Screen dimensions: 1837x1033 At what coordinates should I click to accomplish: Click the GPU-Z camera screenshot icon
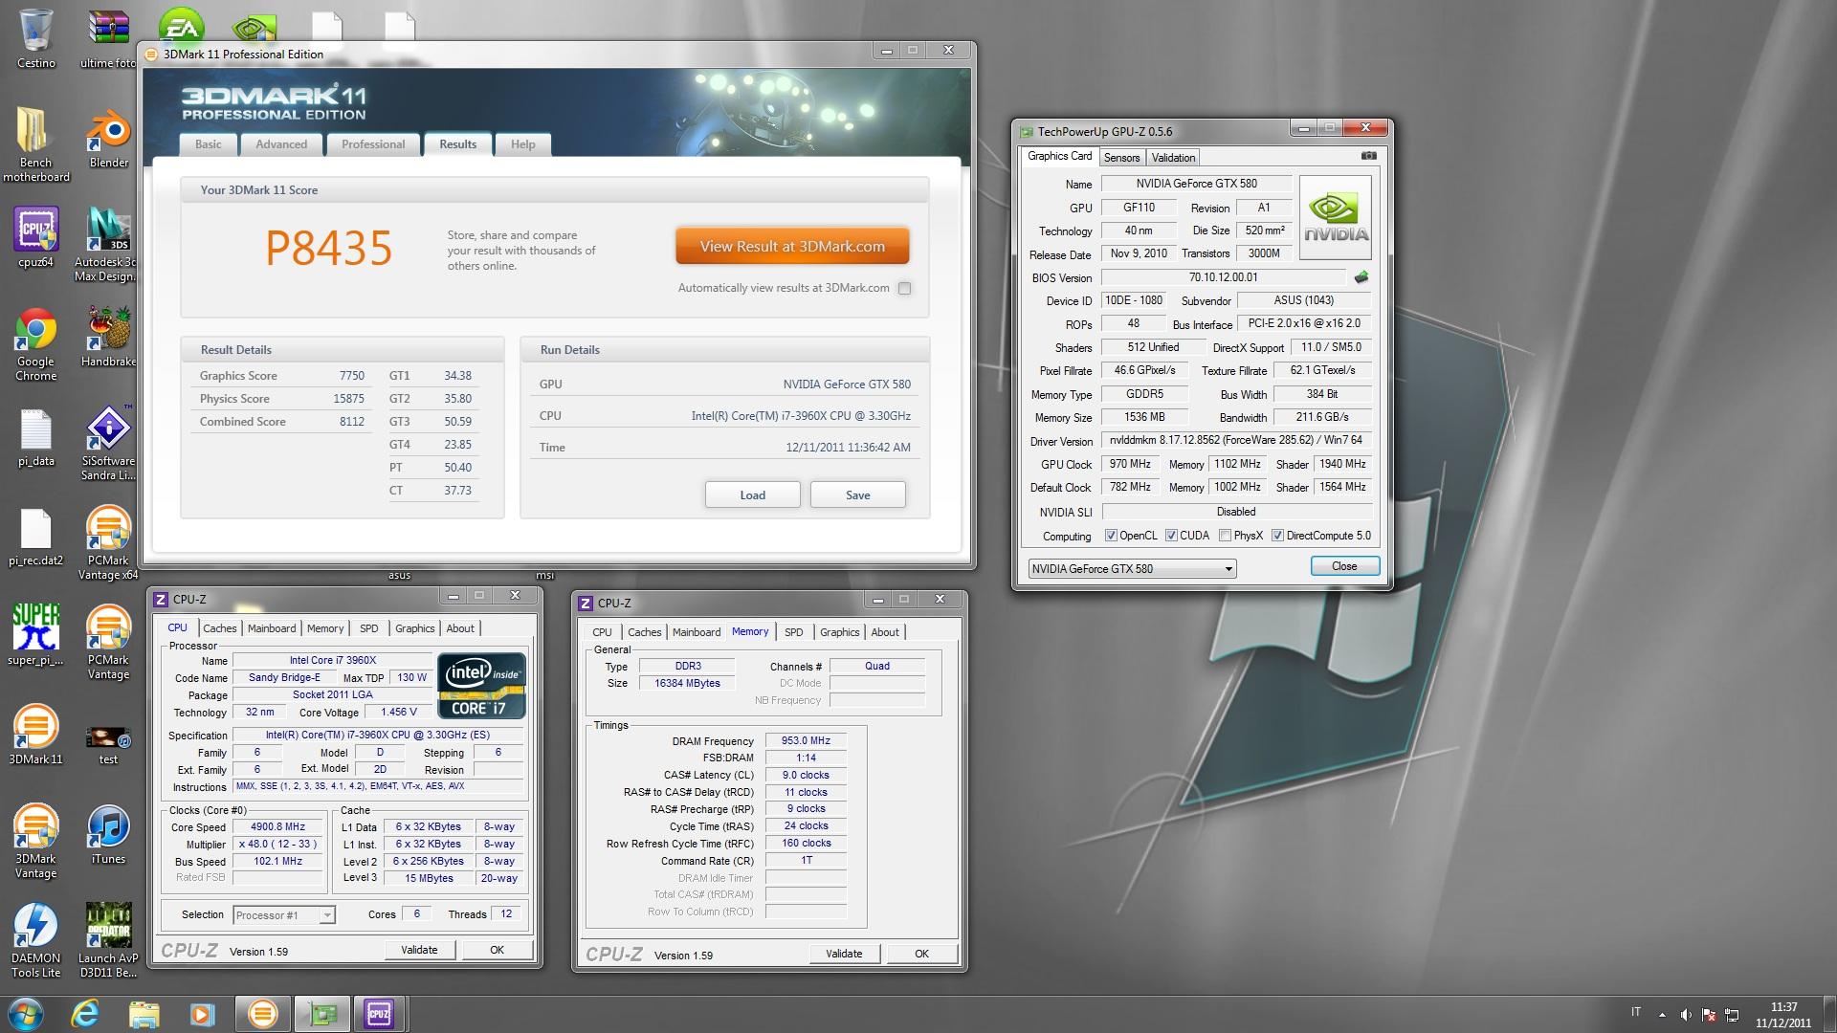pyautogui.click(x=1369, y=156)
